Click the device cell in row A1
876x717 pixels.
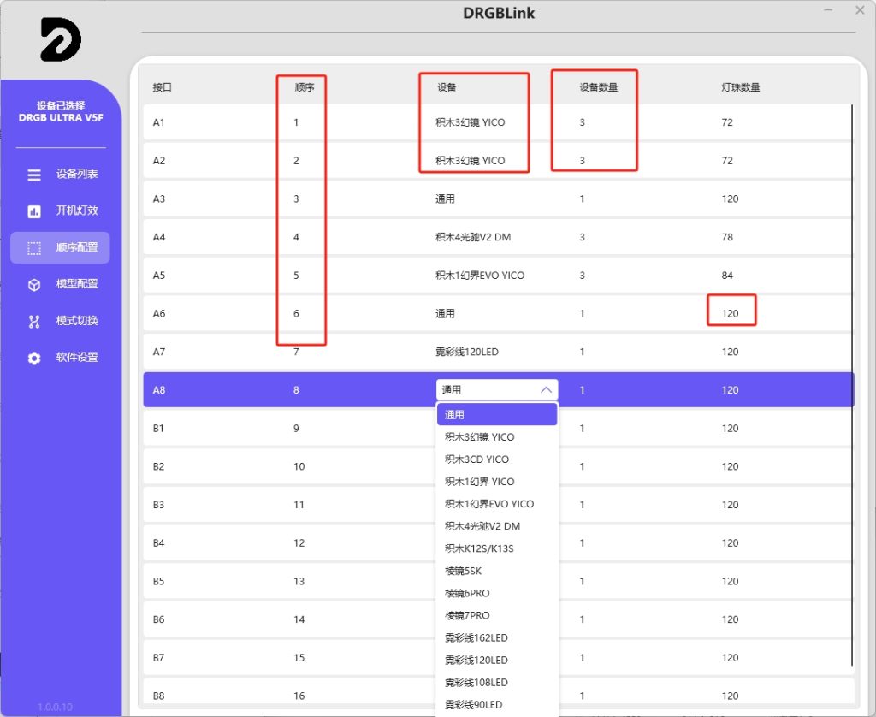pos(470,122)
